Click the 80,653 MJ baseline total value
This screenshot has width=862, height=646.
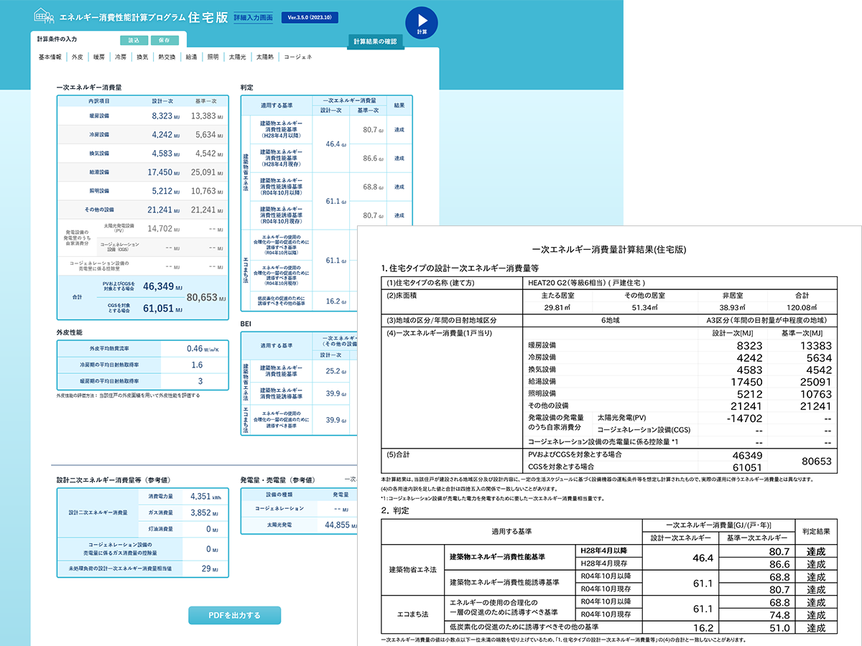coord(206,297)
